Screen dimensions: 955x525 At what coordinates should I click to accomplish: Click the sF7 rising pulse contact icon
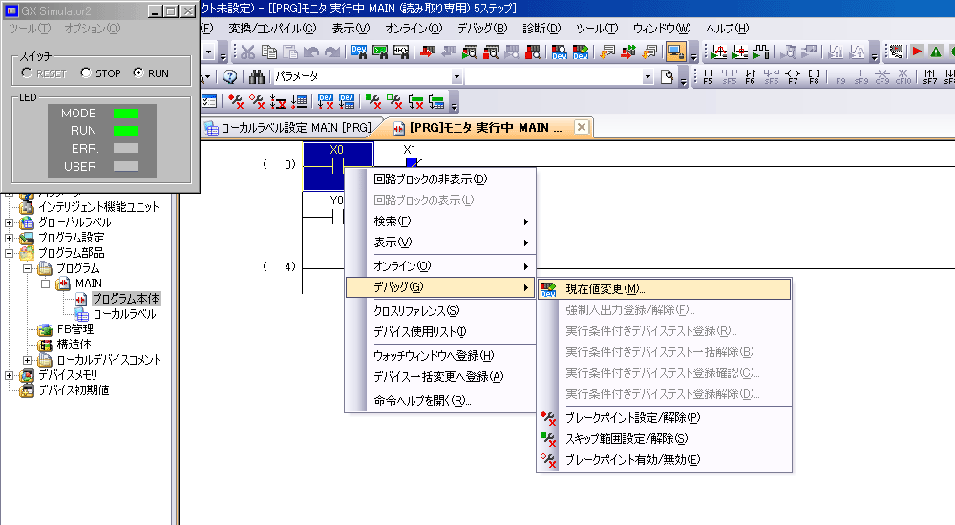click(x=929, y=76)
